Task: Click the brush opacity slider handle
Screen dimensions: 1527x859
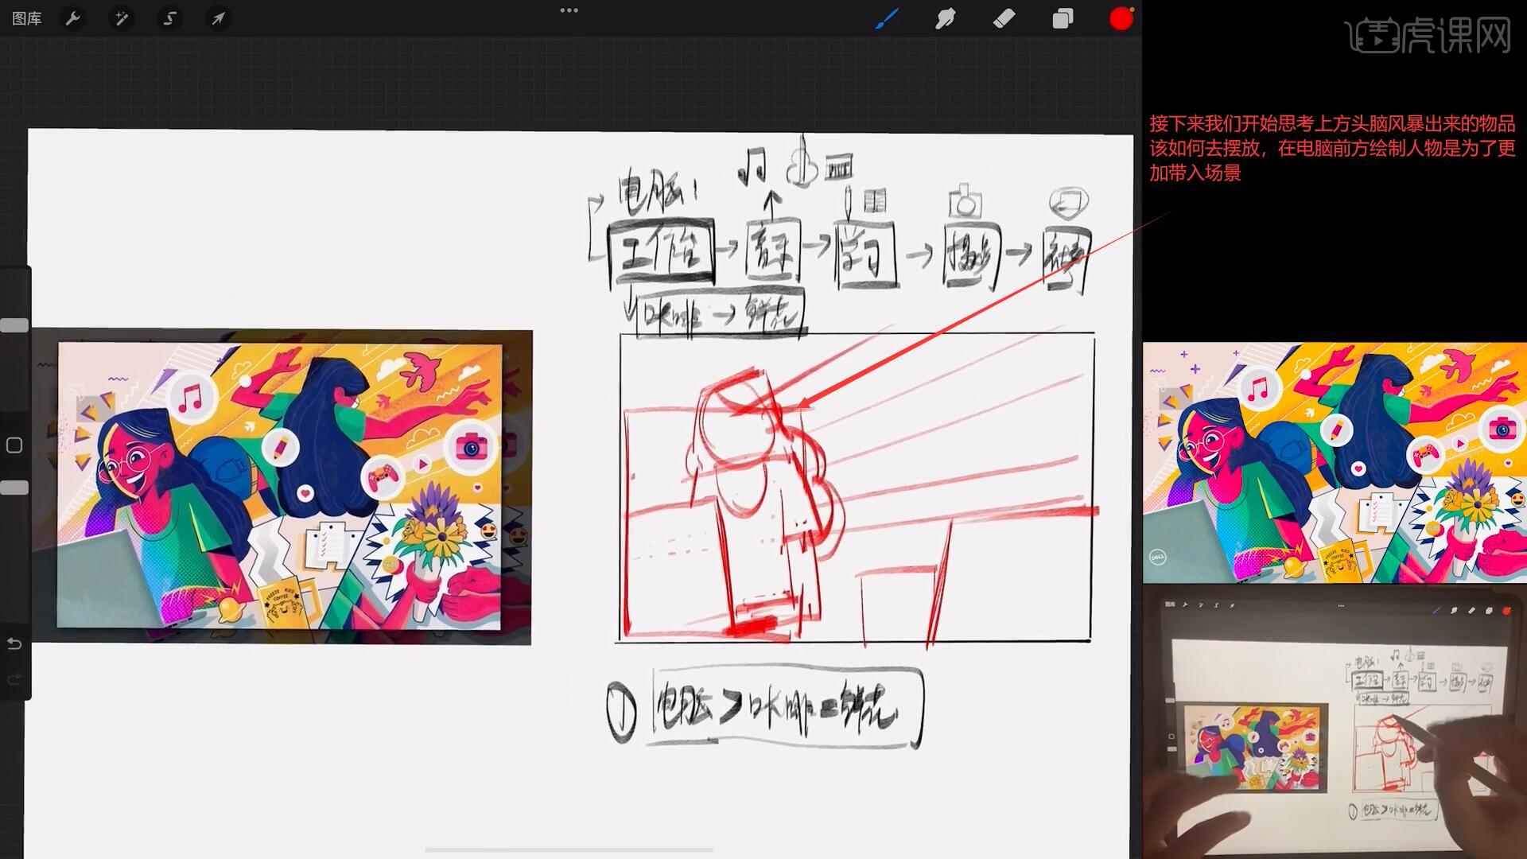Action: [14, 488]
